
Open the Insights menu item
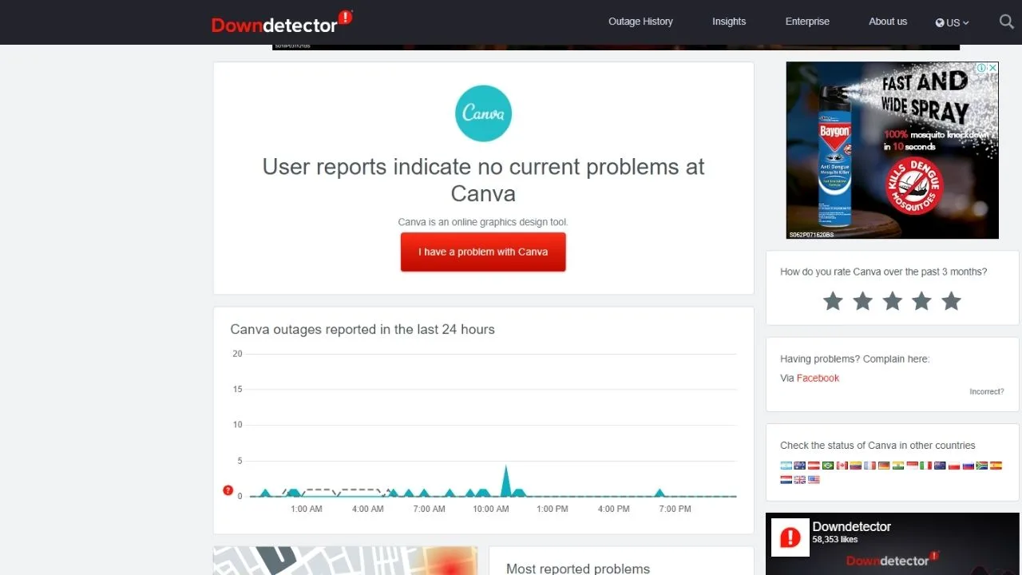point(729,22)
